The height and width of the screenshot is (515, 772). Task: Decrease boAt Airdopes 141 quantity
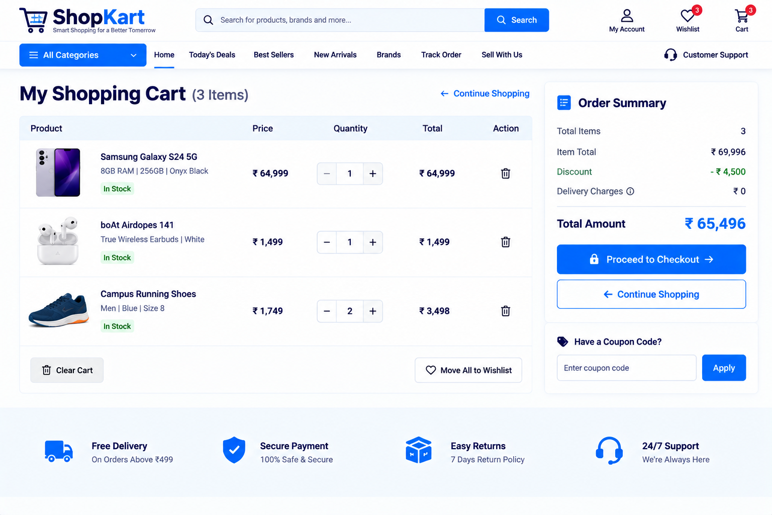(x=327, y=242)
